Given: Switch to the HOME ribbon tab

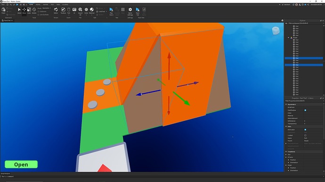Looking at the screenshot, I should click(x=31, y=5).
